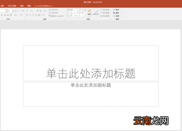
Task: Open 形状填充 shape fill colors
Action: [105, 10]
